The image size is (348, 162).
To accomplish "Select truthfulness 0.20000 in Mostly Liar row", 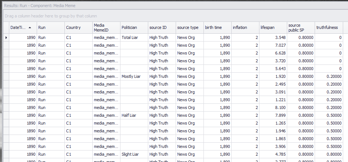I will pos(328,76).
